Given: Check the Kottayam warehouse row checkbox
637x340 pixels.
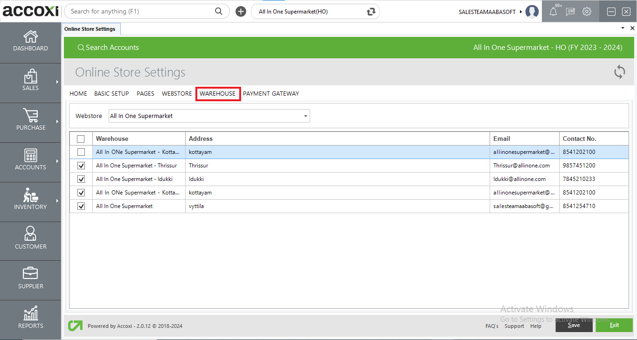Looking at the screenshot, I should [x=81, y=152].
